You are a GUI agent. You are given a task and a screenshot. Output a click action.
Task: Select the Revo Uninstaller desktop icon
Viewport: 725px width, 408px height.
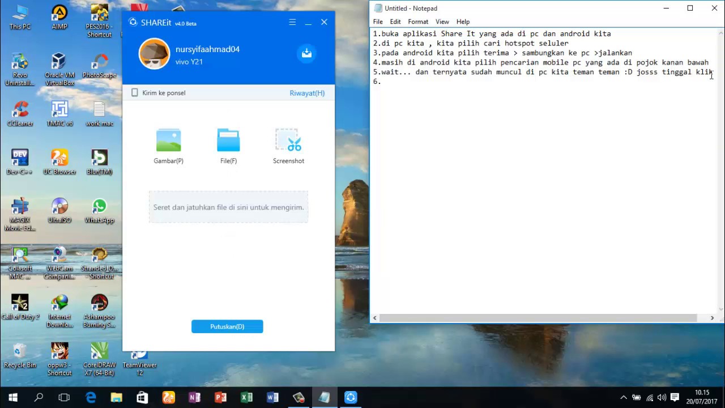(x=20, y=70)
